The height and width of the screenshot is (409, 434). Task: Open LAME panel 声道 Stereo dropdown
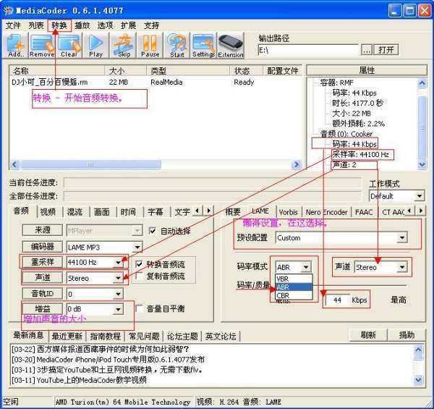tap(402, 267)
